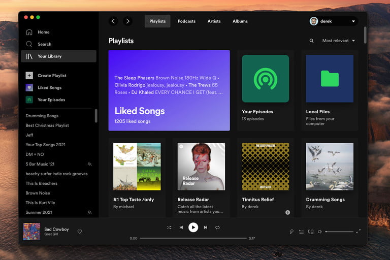
Task: Click the Sad Cowboy album artwork
Action: pyautogui.click(x=31, y=232)
